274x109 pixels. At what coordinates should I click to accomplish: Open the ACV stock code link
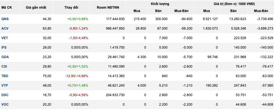[x=5, y=29]
